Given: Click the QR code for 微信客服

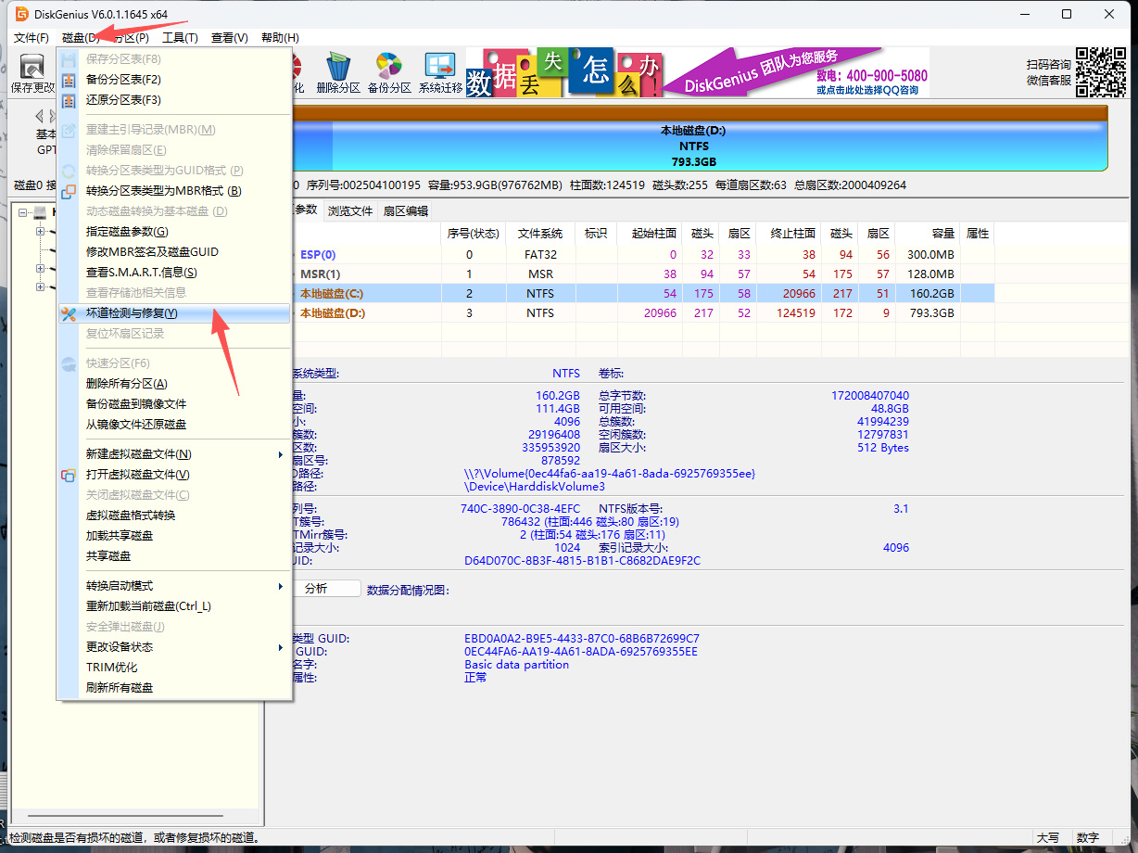Looking at the screenshot, I should tap(1101, 72).
